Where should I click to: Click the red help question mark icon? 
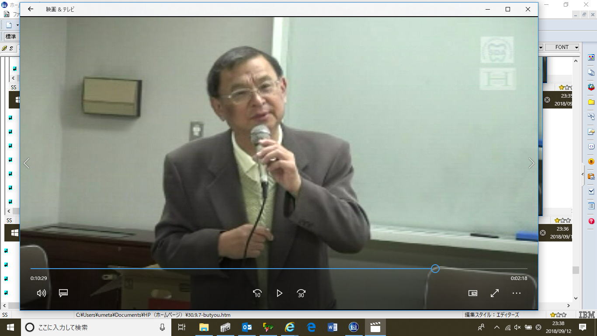[591, 221]
